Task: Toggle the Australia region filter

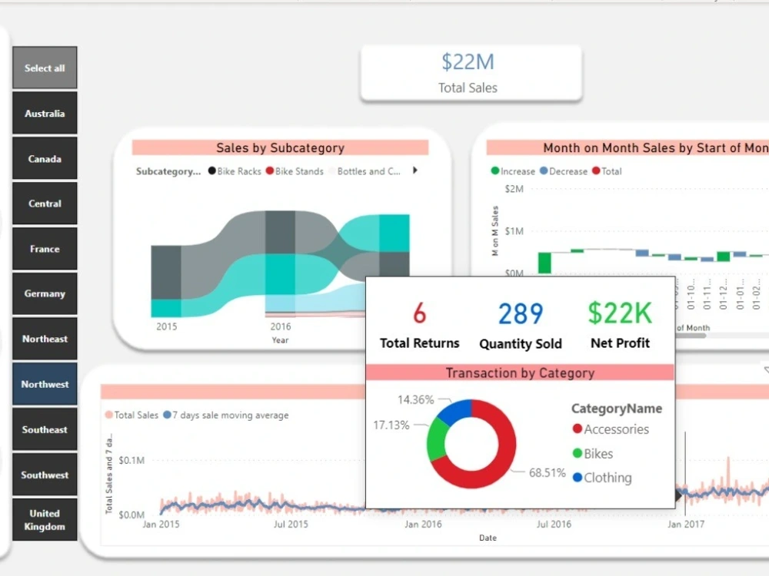Action: pos(45,113)
